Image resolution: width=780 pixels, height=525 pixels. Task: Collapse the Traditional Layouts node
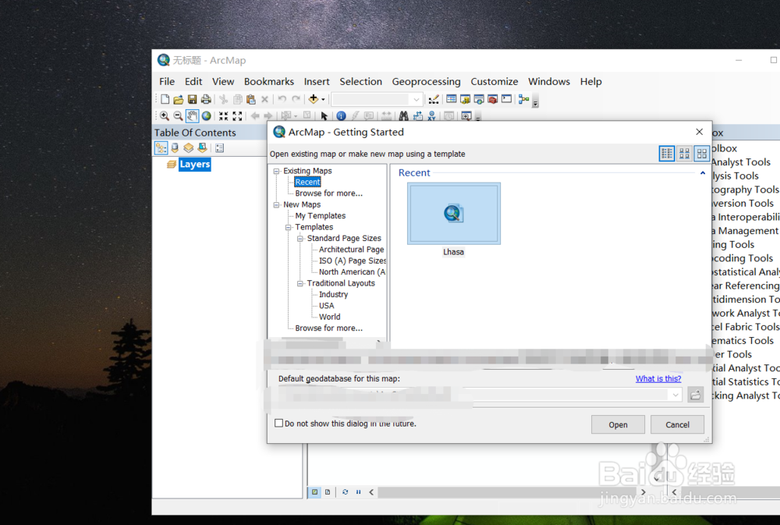coord(300,284)
